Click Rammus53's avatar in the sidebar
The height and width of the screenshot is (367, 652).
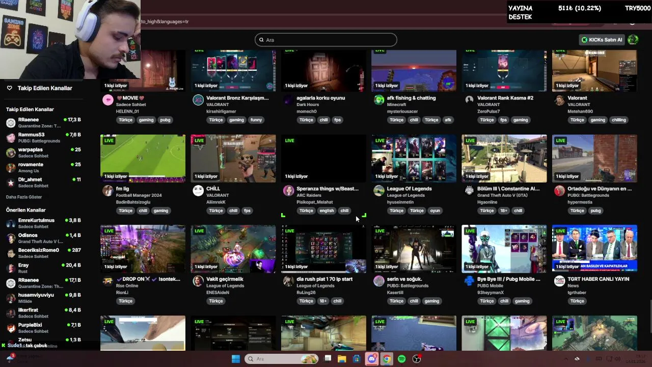[11, 138]
